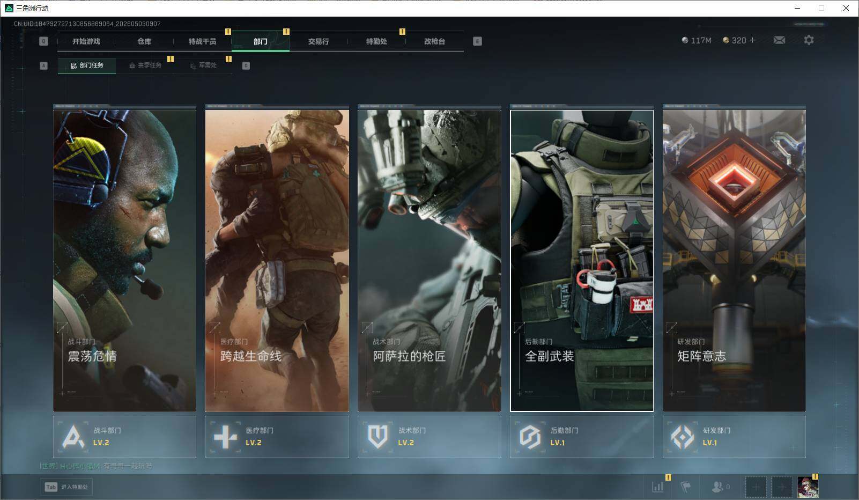Screen dimensions: 859x500
Task: Open the 仓库 tab
Action: (x=144, y=41)
